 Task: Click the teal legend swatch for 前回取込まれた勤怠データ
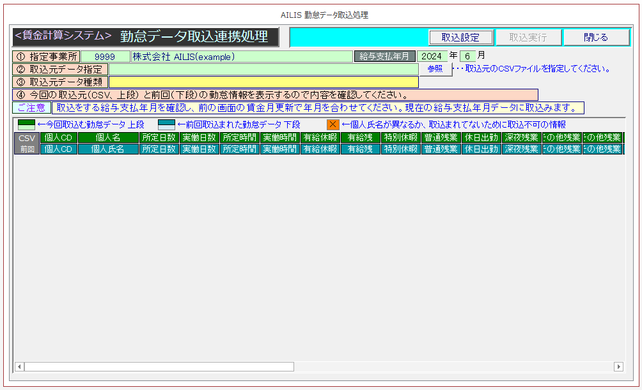[x=166, y=124]
